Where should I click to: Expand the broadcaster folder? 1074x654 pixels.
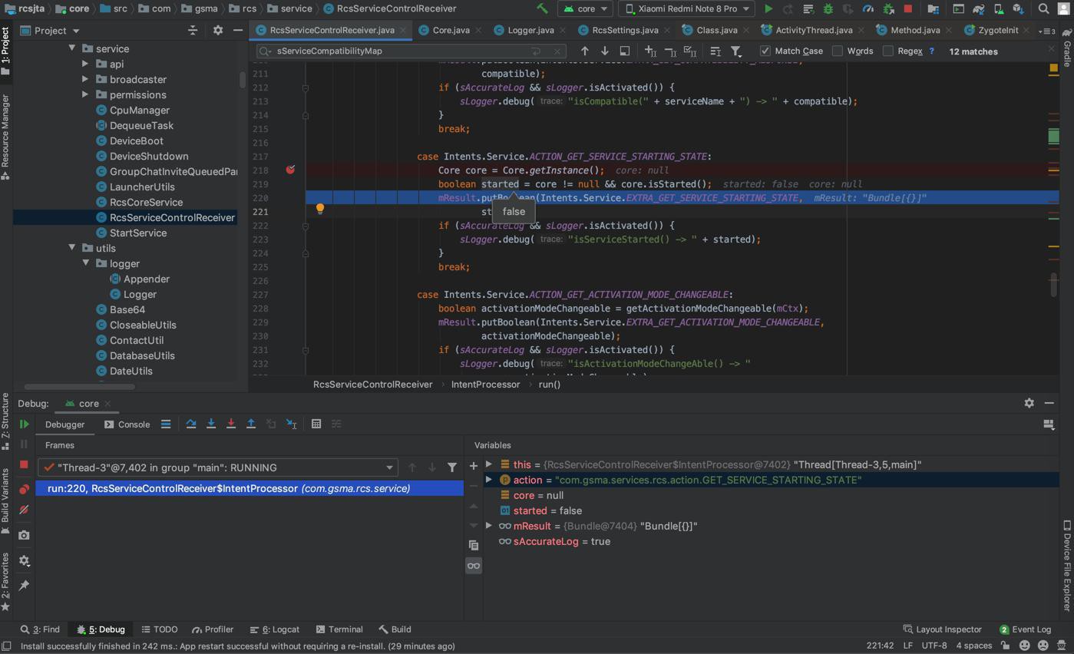click(x=85, y=79)
